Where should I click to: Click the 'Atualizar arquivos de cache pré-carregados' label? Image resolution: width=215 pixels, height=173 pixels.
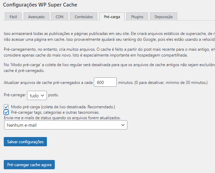point(48,83)
